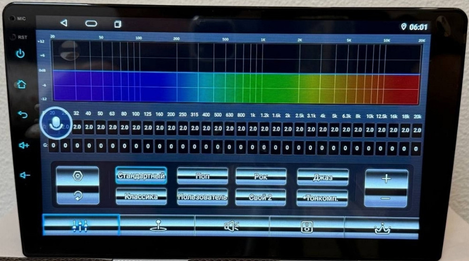This screenshot has width=469, height=261.
Task: Tap the home icon on the bezel
Action: [x=21, y=84]
